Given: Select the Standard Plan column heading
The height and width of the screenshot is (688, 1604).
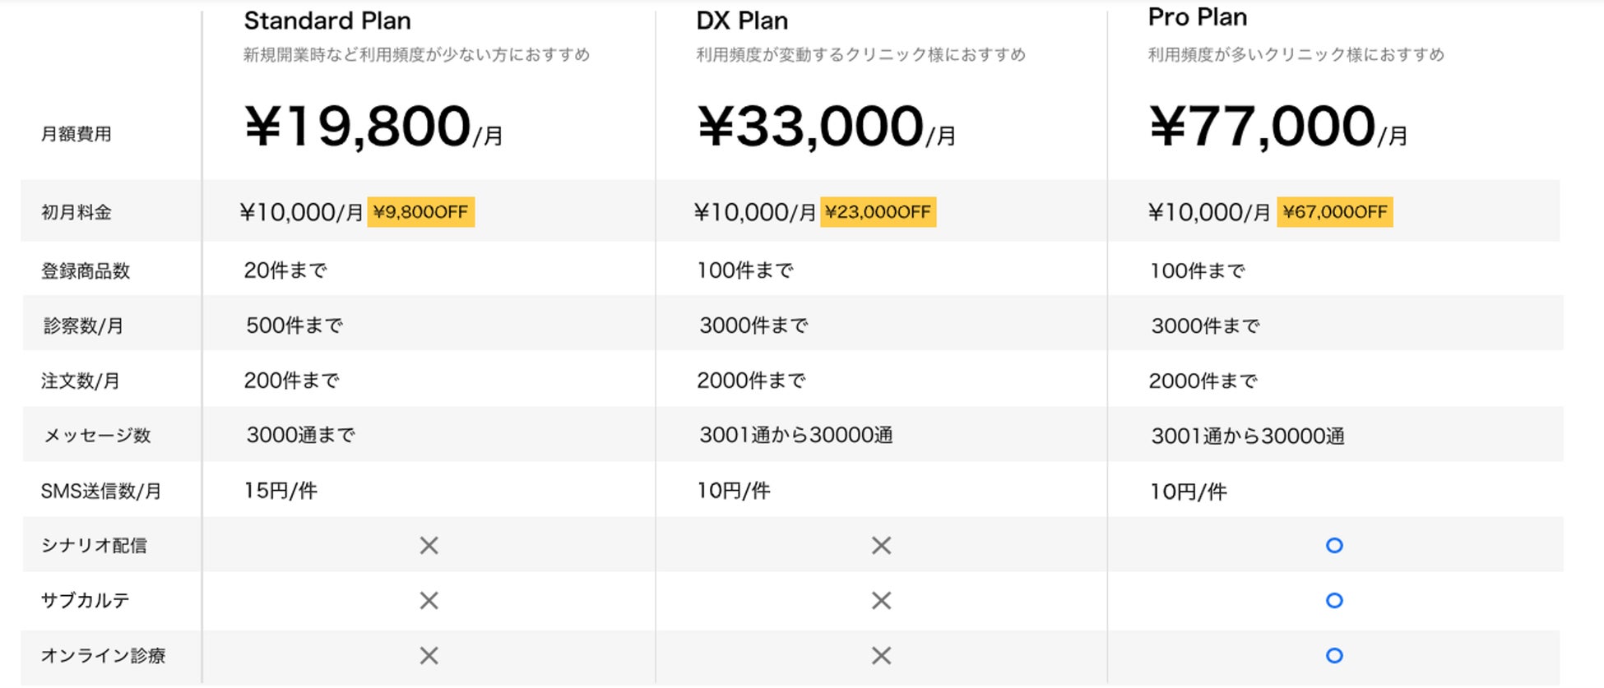Looking at the screenshot, I should click(x=327, y=21).
